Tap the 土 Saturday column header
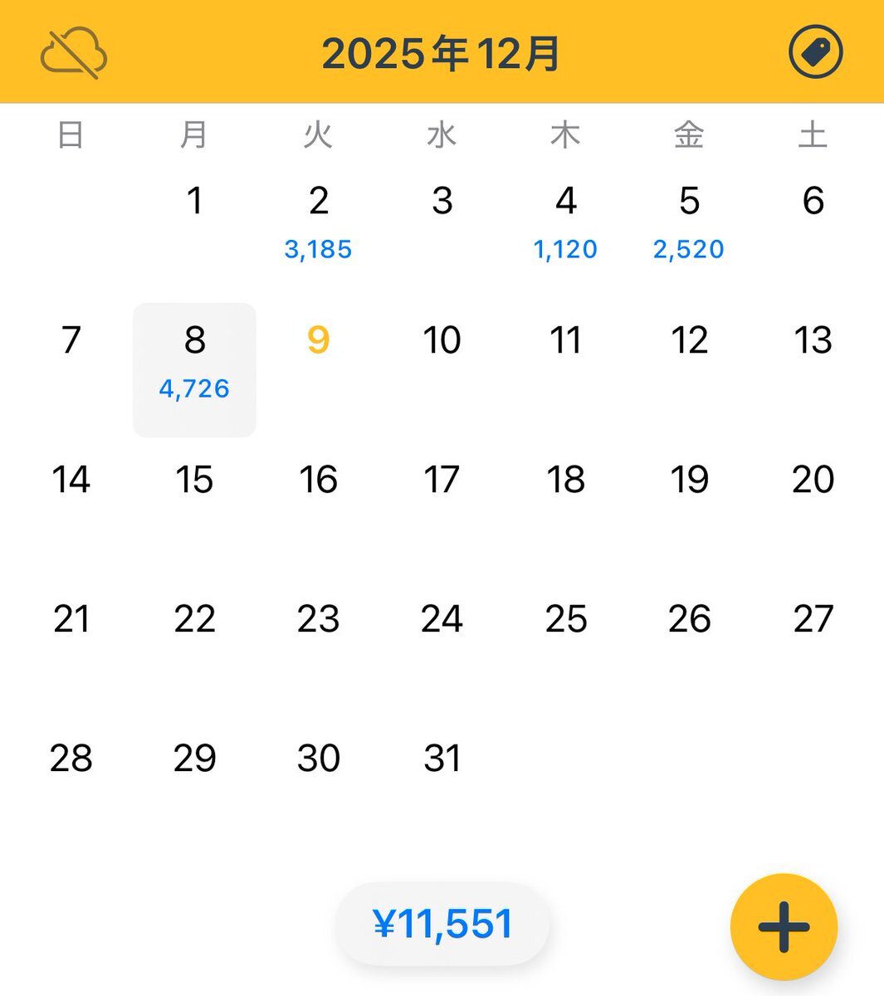Screen dimensions: 884x996 pos(813,134)
